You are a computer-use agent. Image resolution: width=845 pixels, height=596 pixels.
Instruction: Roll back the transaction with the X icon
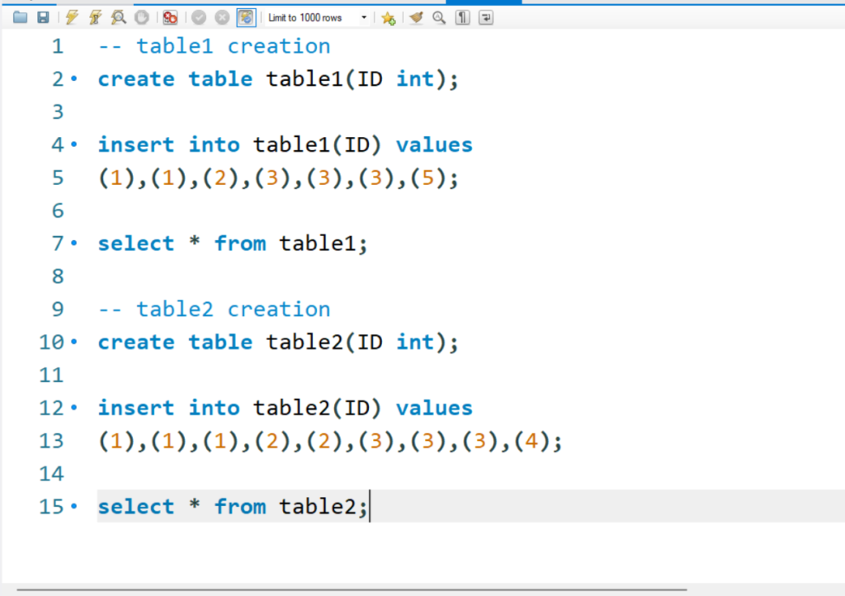(x=222, y=18)
